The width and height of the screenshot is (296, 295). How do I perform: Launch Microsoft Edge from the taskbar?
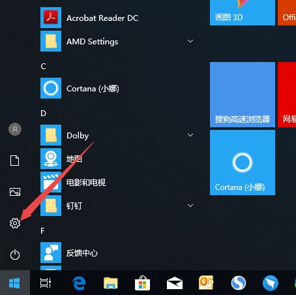click(79, 283)
